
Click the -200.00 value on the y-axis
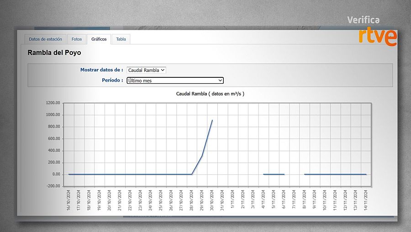pyautogui.click(x=53, y=186)
